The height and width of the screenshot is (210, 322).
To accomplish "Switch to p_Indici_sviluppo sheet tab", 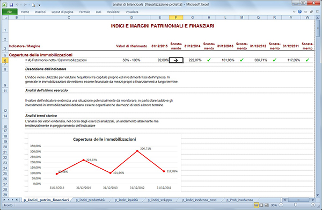I will [159, 200].
